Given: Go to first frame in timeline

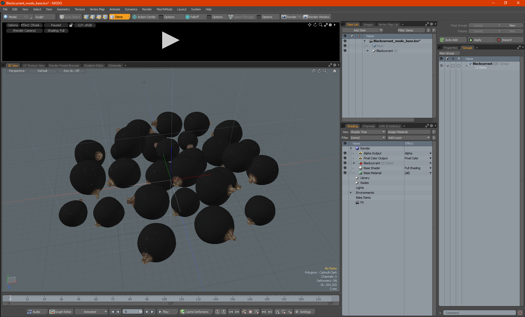Looking at the screenshot, I should point(112,312).
